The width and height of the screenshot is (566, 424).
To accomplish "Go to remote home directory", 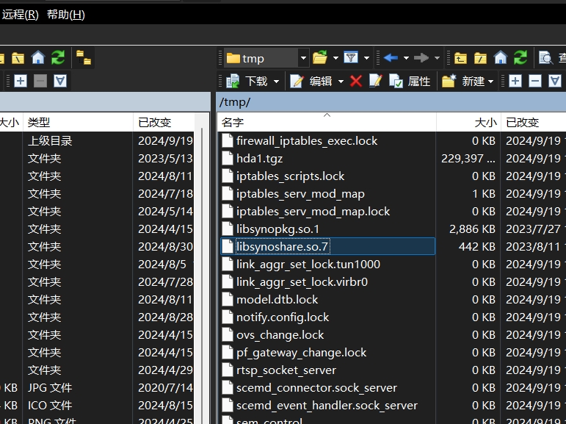I will (501, 58).
